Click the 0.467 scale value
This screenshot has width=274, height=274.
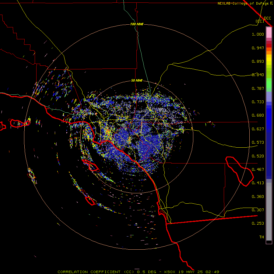click(x=258, y=170)
